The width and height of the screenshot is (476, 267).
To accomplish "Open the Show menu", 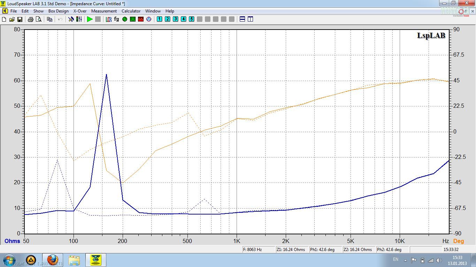I will pyautogui.click(x=38, y=11).
